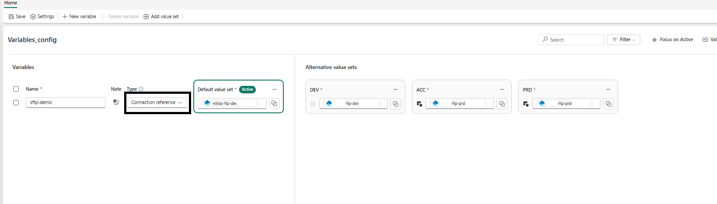Add a New variable

(x=79, y=16)
